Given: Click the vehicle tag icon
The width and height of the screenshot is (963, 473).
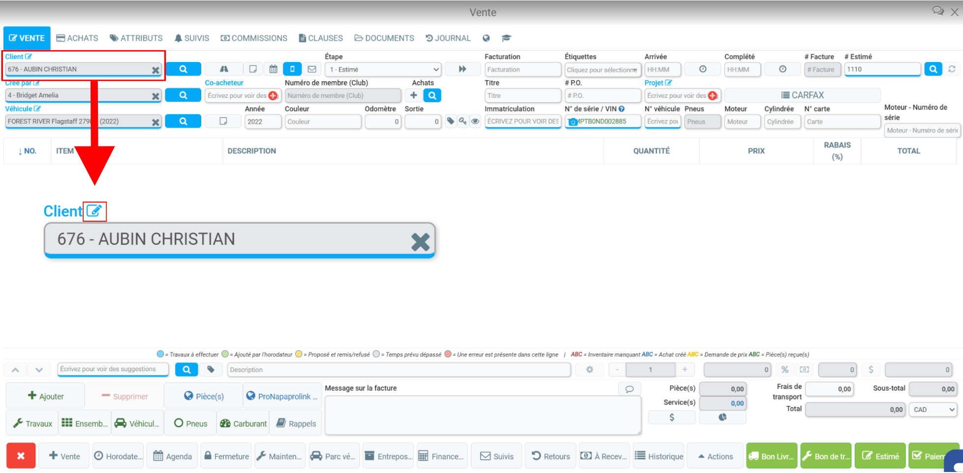Looking at the screenshot, I should 450,121.
